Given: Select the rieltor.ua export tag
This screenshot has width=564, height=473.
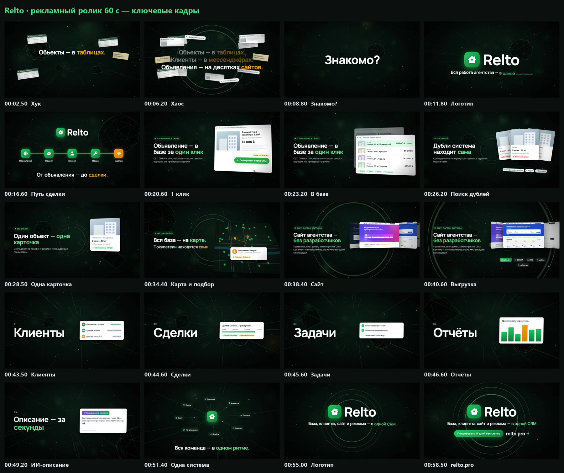Looking at the screenshot, I should point(523,265).
